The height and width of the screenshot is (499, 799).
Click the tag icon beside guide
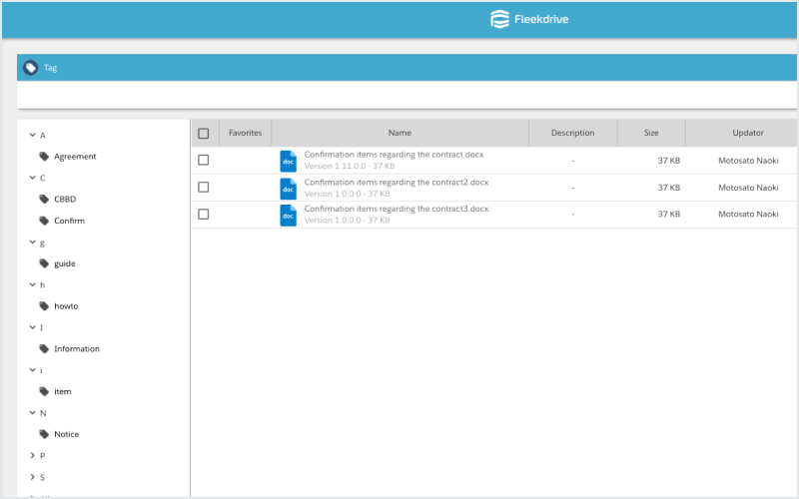[44, 263]
